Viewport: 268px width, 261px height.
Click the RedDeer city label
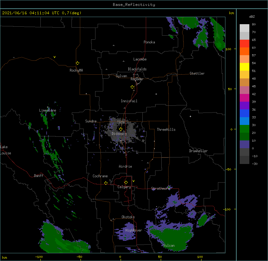point(137,79)
